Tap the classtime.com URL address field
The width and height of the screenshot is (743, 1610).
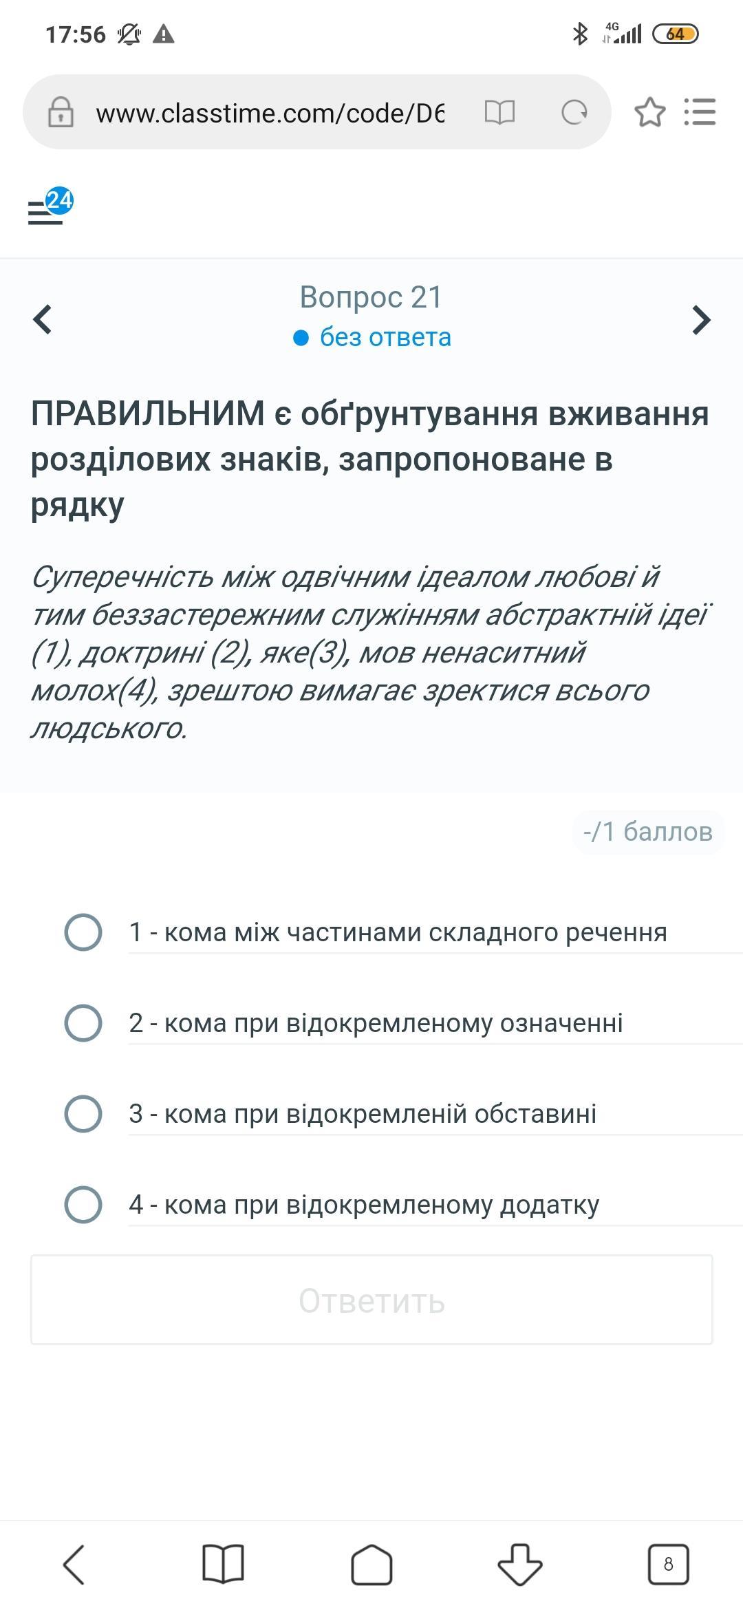pos(270,113)
